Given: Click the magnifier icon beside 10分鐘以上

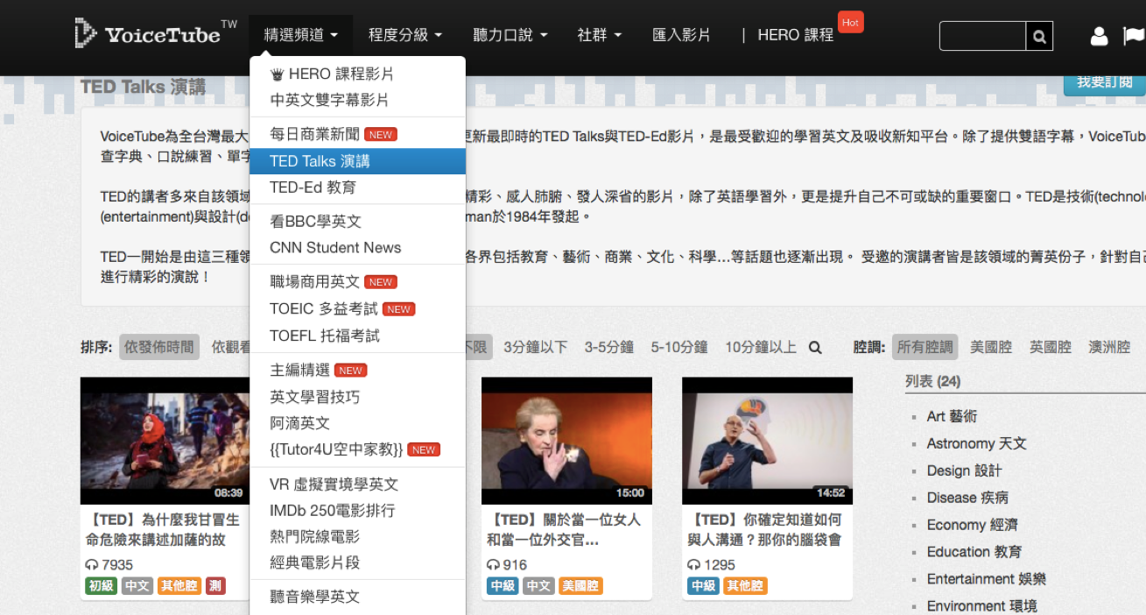Looking at the screenshot, I should coord(815,348).
